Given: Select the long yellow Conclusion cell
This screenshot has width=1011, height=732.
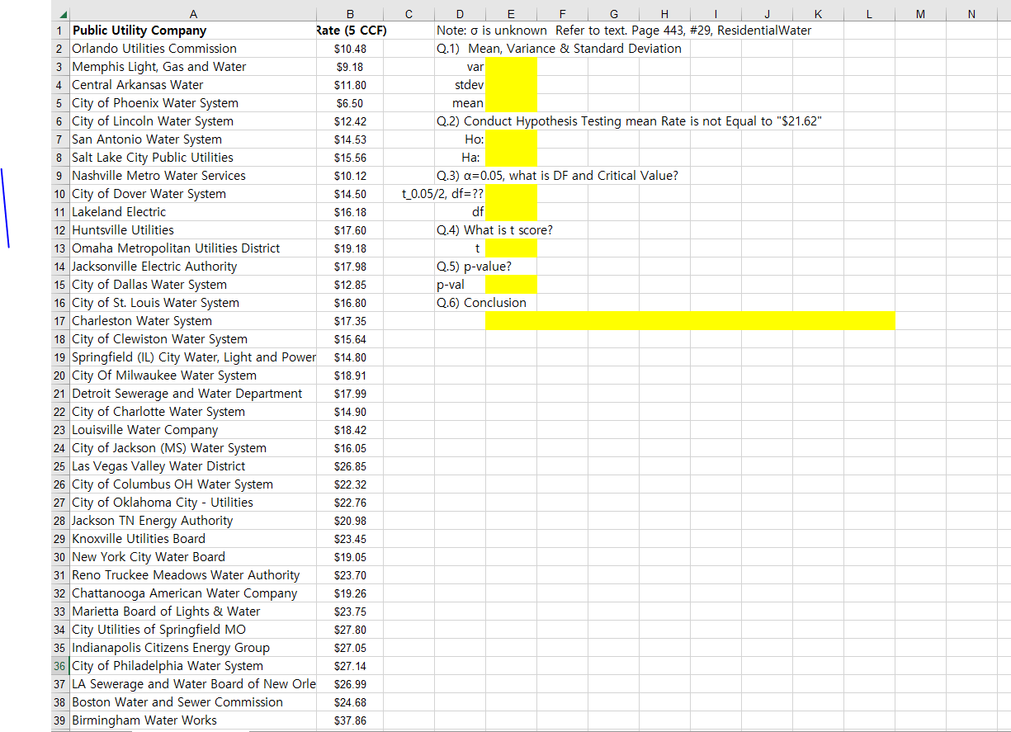Looking at the screenshot, I should (689, 320).
